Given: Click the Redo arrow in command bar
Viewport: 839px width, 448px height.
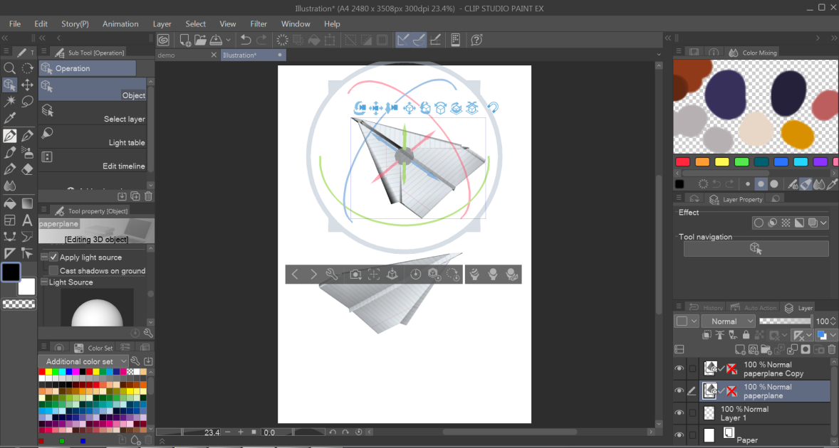Looking at the screenshot, I should (261, 40).
